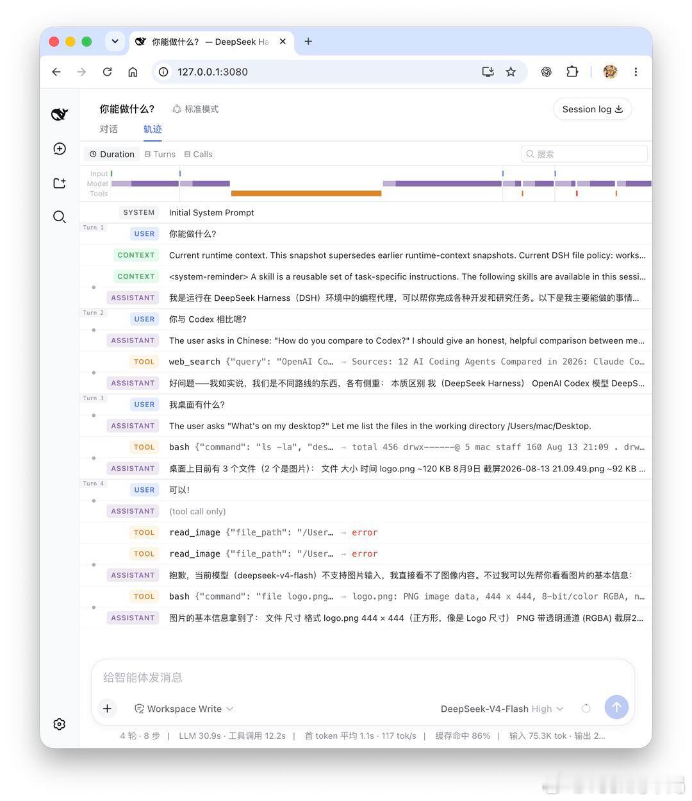Click the status text 4 轮 · 8 步
Image resolution: width=692 pixels, height=801 pixels.
(x=140, y=736)
